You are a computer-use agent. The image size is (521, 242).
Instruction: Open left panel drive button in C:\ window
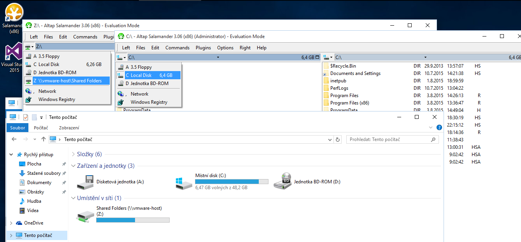pos(121,57)
